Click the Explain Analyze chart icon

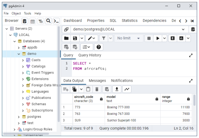[181, 38]
